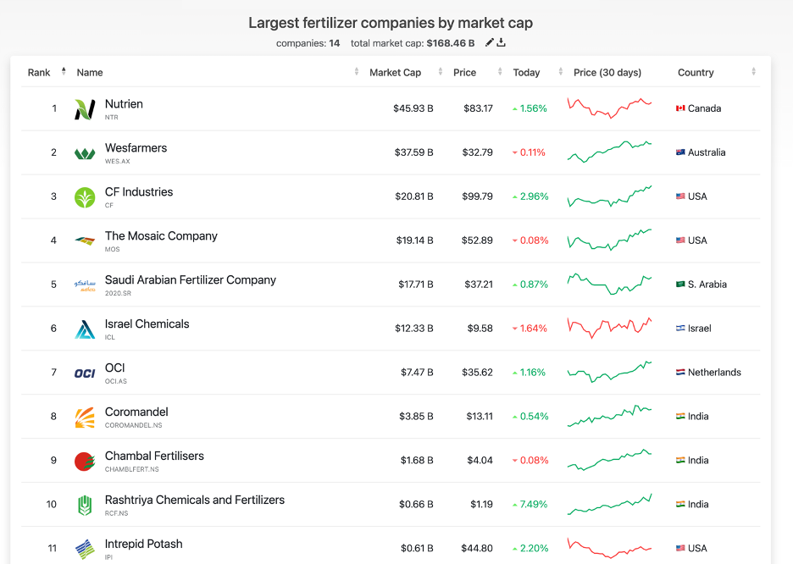
Task: Click the Nutrien company logo
Action: point(85,108)
